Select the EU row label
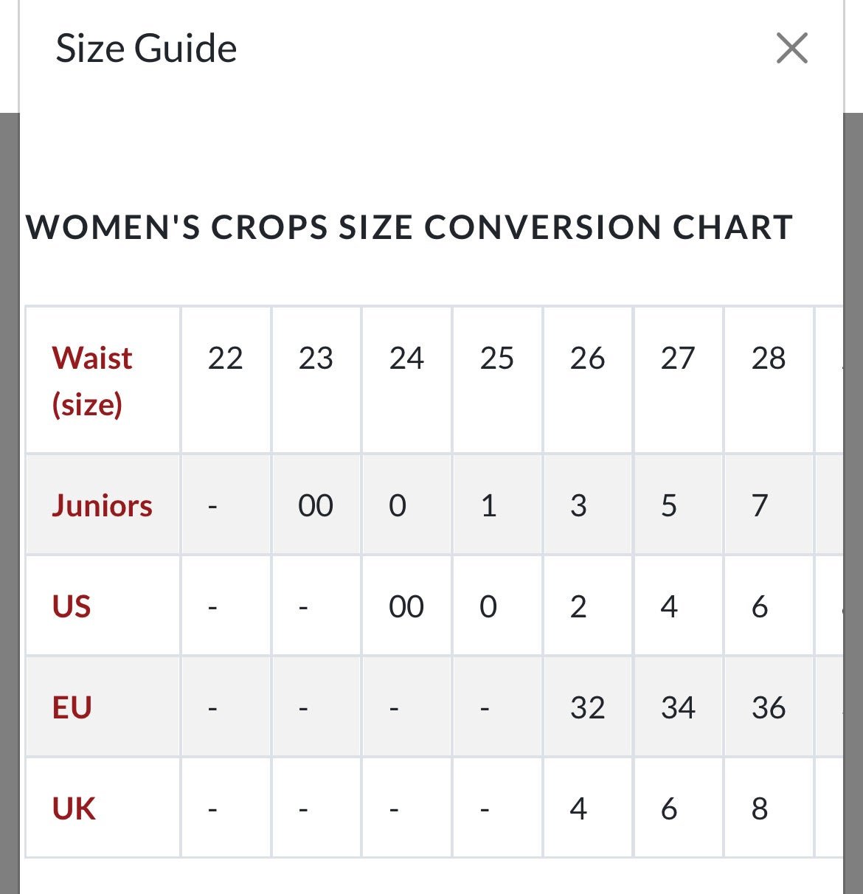The image size is (863, 894). 103,707
